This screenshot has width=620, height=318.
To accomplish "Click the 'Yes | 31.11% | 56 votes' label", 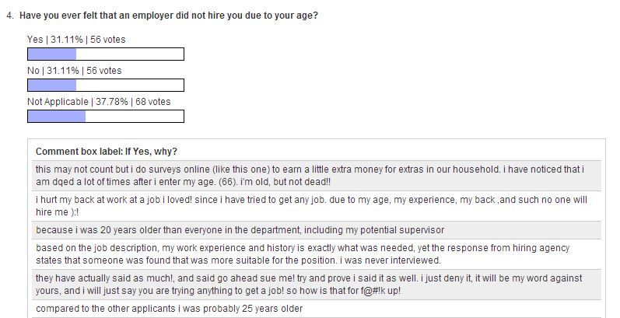I will [x=76, y=40].
